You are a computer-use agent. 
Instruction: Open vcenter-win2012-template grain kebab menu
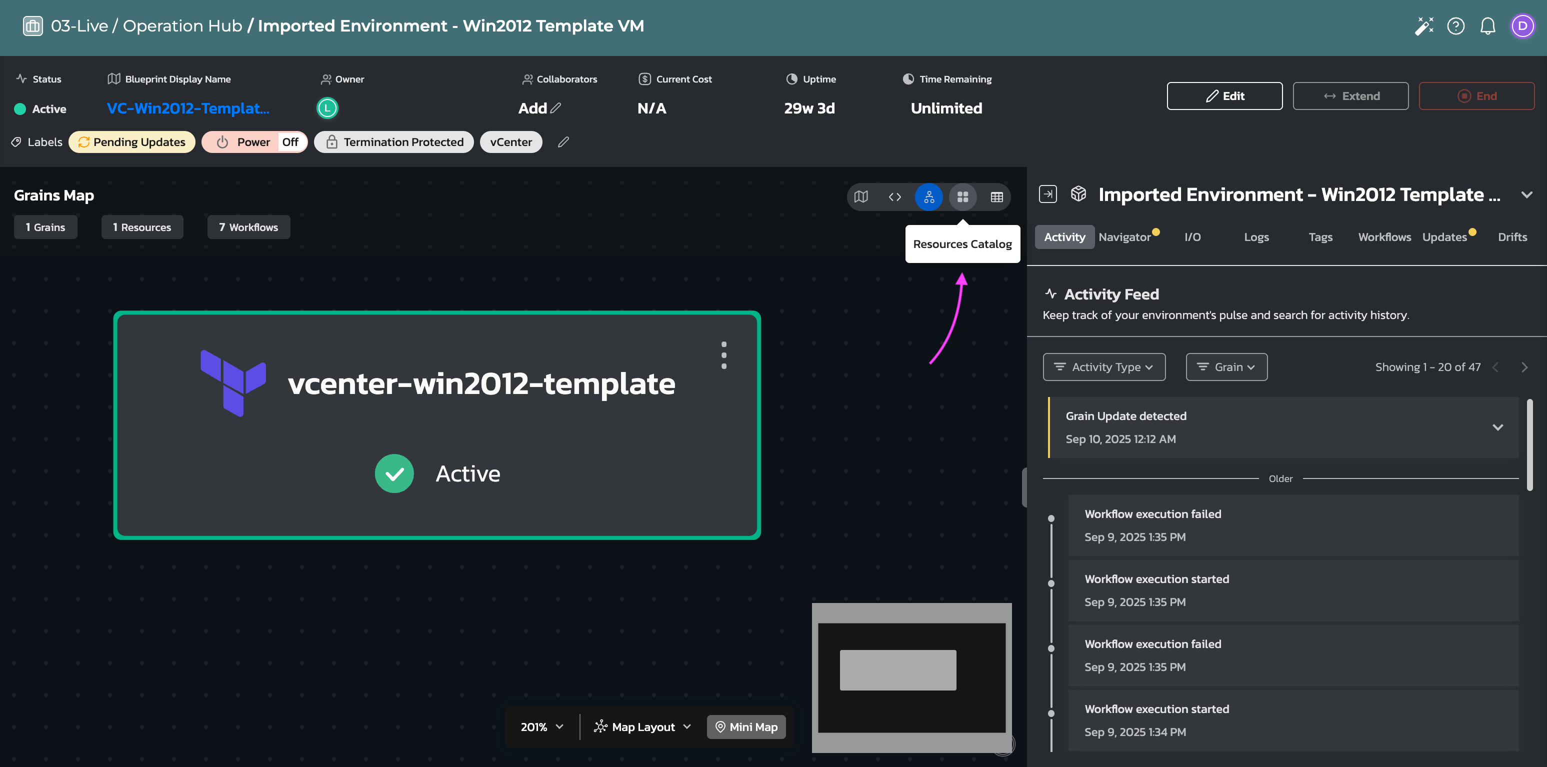723,355
